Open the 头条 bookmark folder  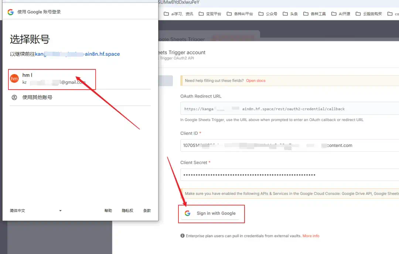[x=290, y=14]
